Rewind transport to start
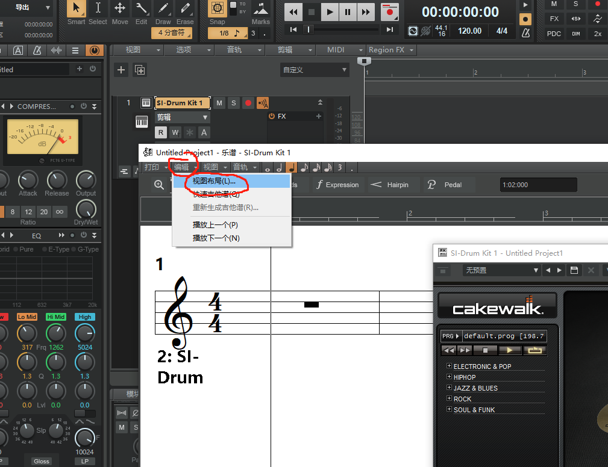608x467 pixels. tap(293, 12)
